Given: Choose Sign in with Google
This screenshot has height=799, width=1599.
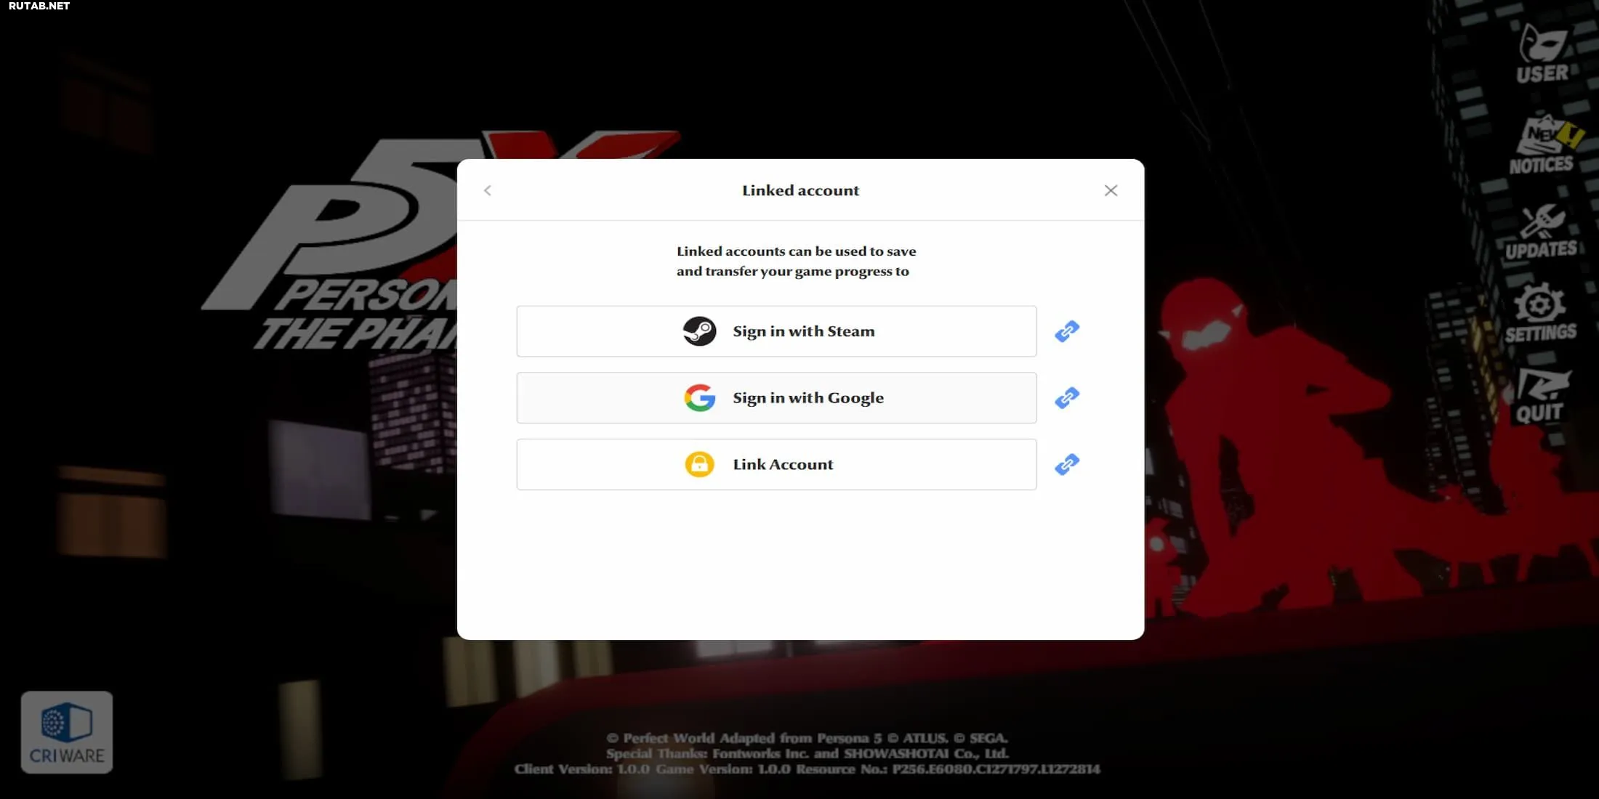Looking at the screenshot, I should click(x=776, y=398).
